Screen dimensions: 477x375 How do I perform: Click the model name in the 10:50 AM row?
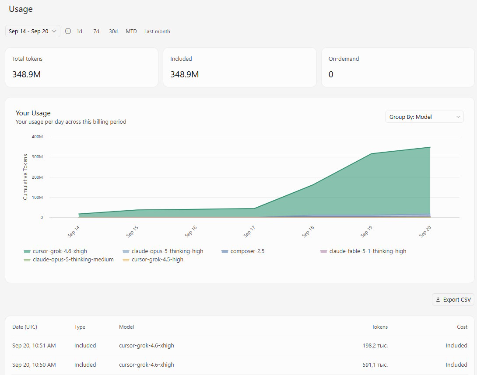146,365
